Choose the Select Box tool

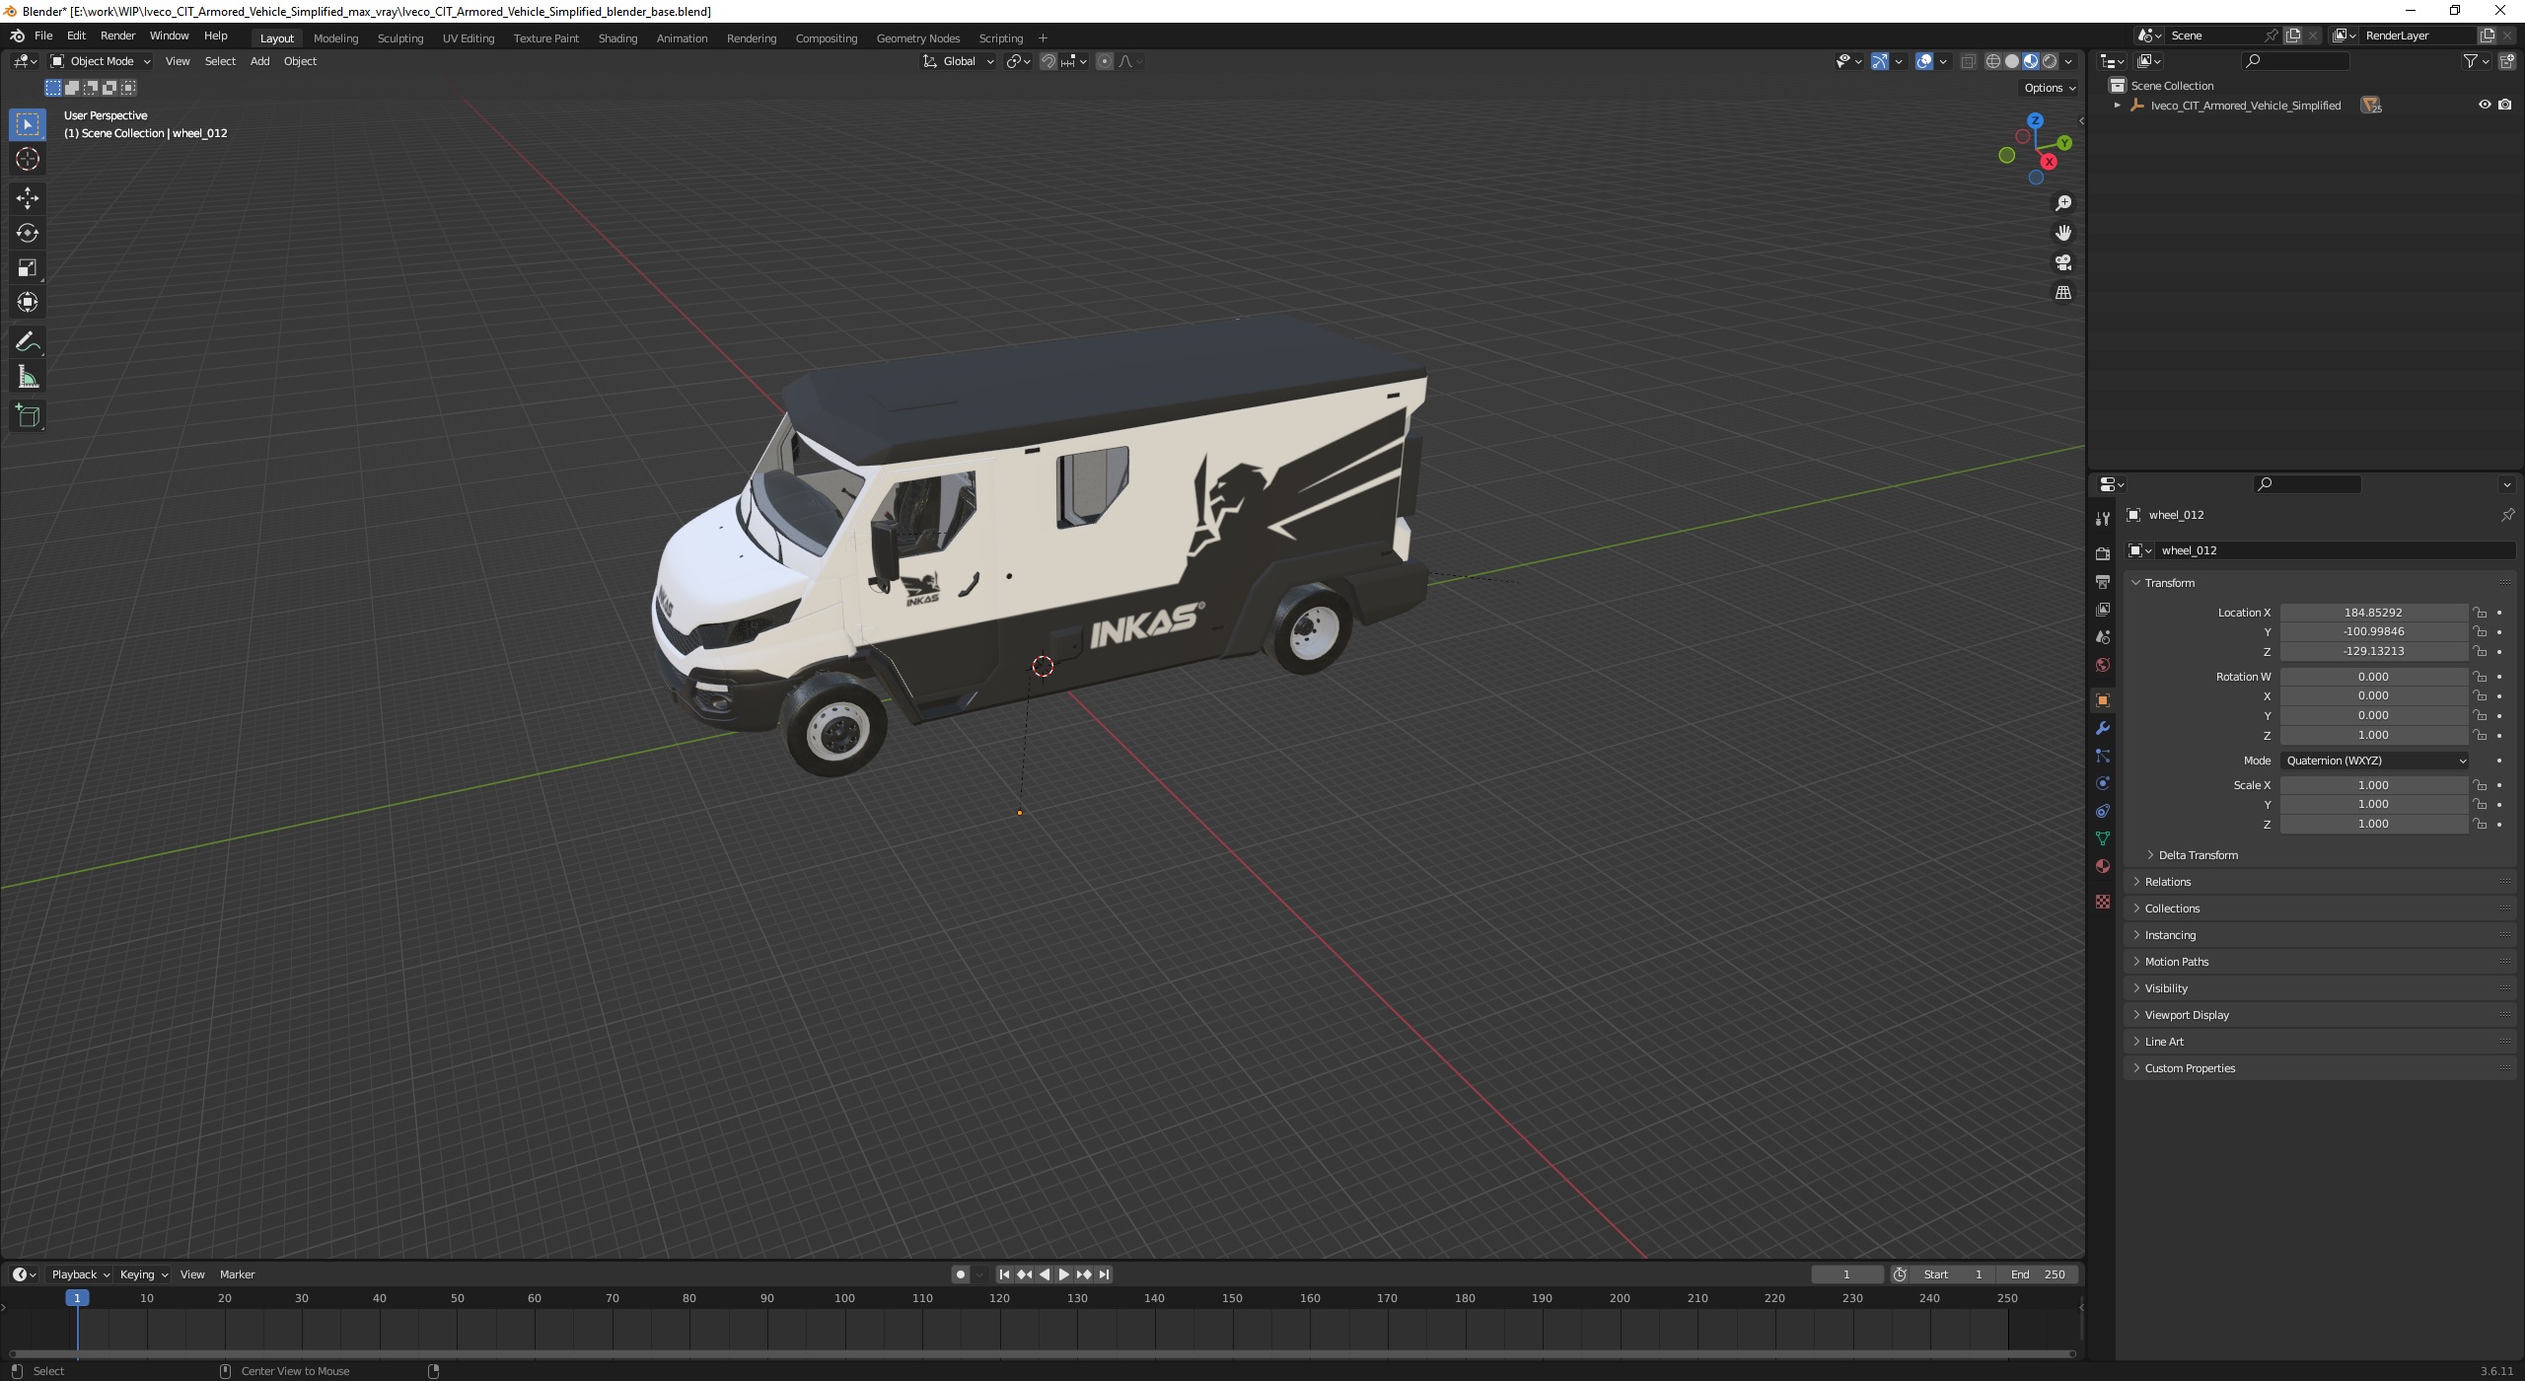tap(28, 124)
